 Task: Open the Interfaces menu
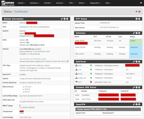(35, 3)
